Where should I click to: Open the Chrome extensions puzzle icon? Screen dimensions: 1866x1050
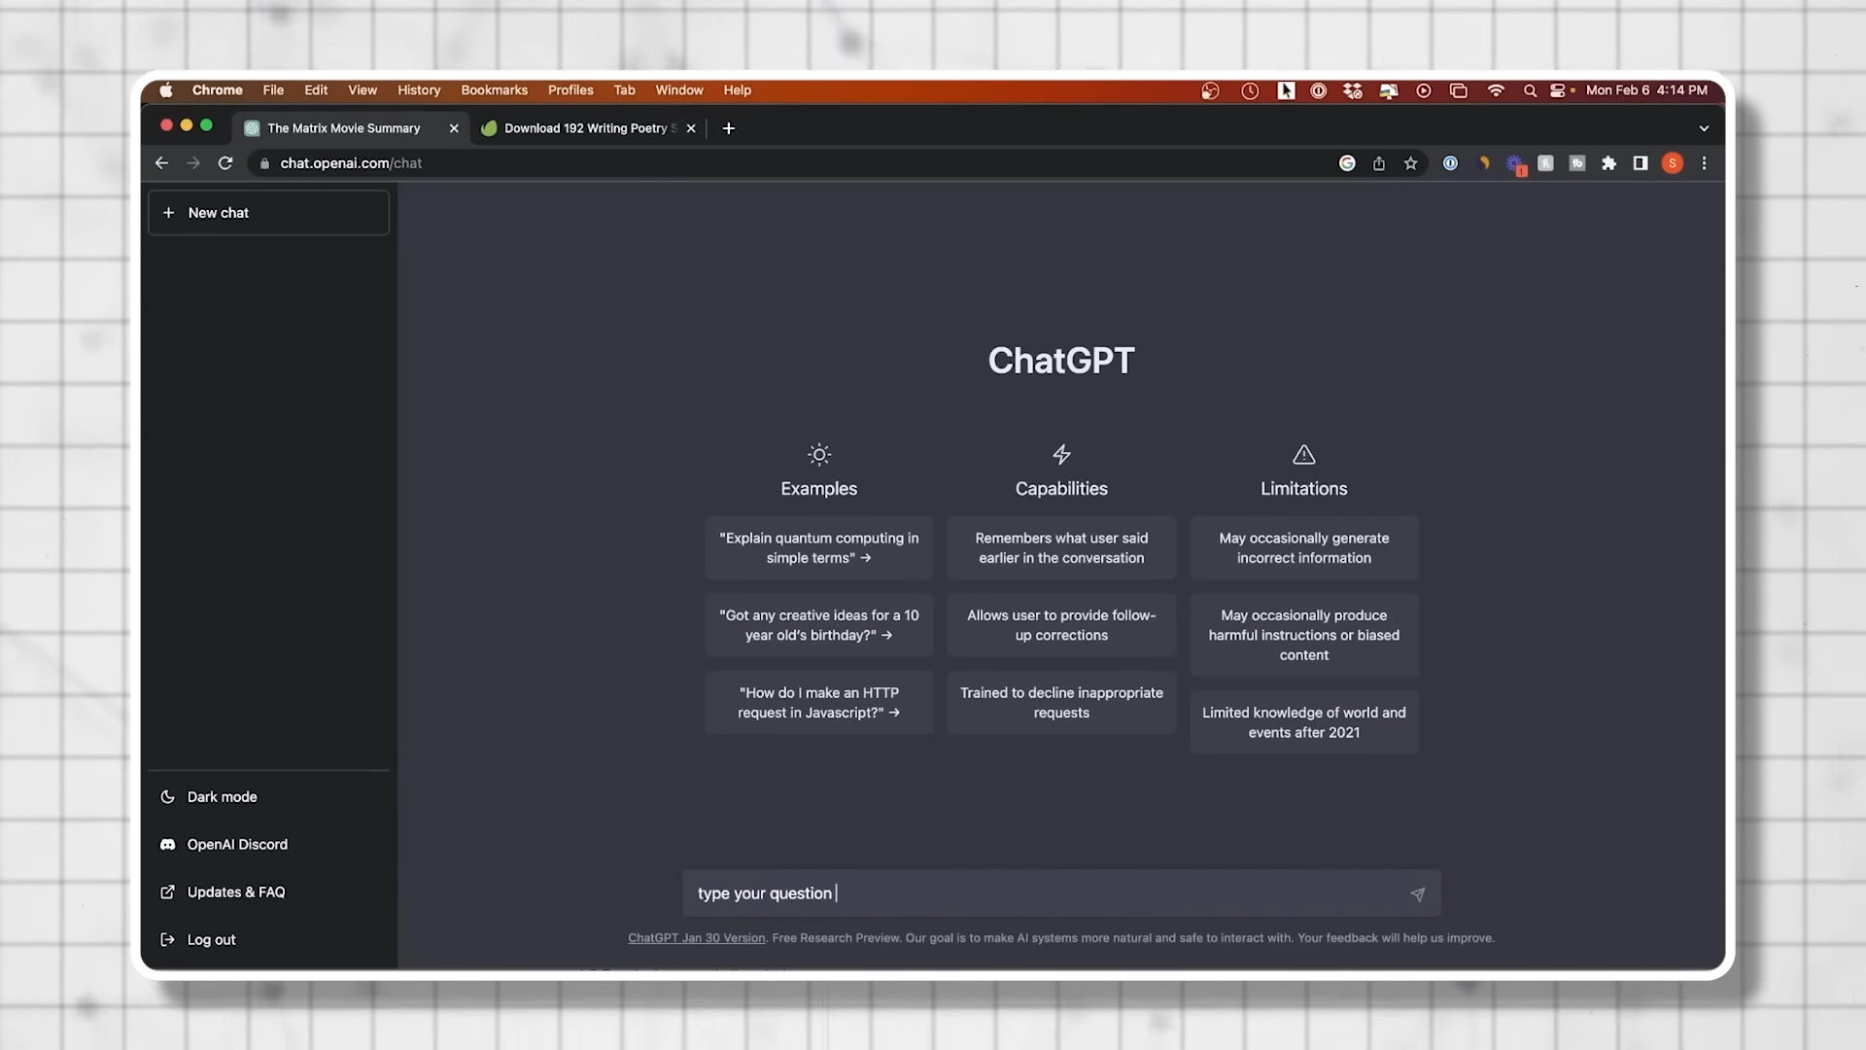(1608, 163)
